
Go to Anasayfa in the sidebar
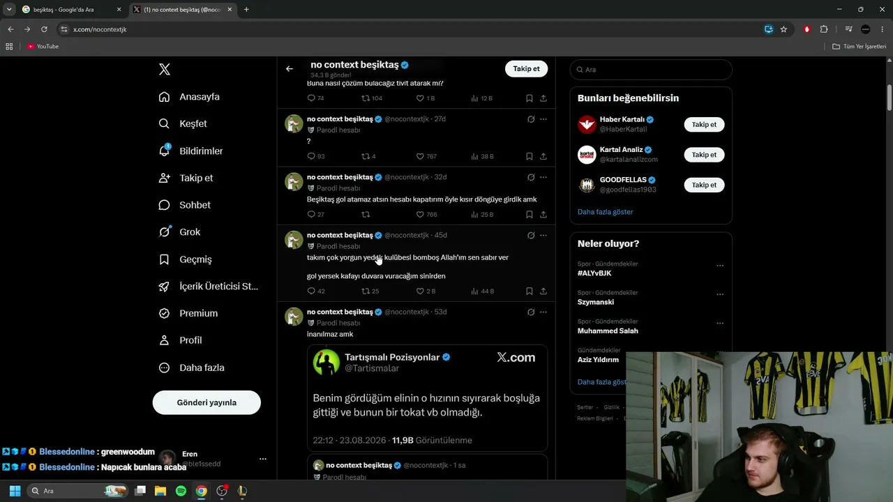tap(189, 97)
